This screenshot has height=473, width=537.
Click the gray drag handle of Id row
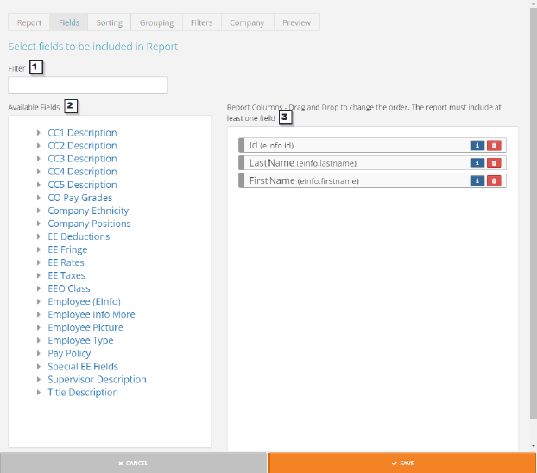(x=242, y=146)
